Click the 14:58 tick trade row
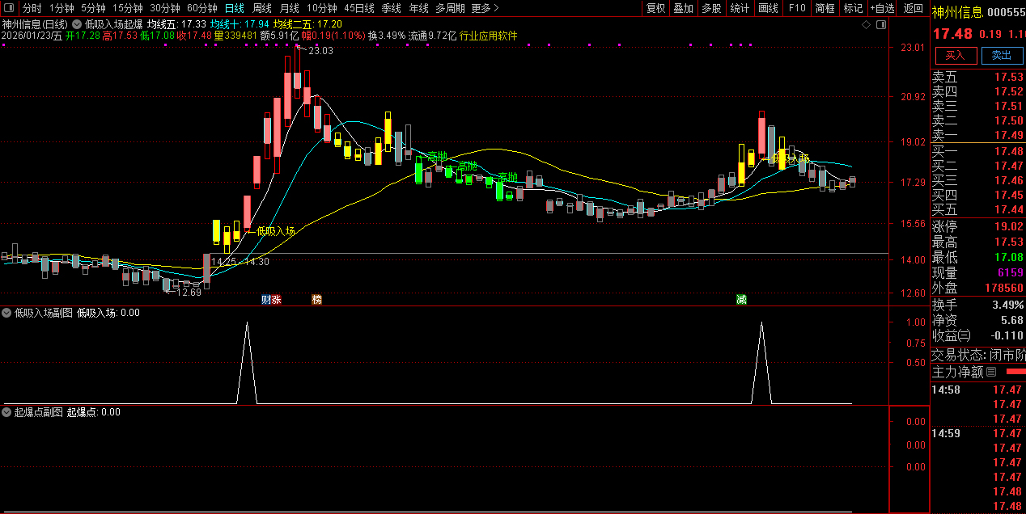Image resolution: width=1026 pixels, height=514 pixels. [x=978, y=390]
